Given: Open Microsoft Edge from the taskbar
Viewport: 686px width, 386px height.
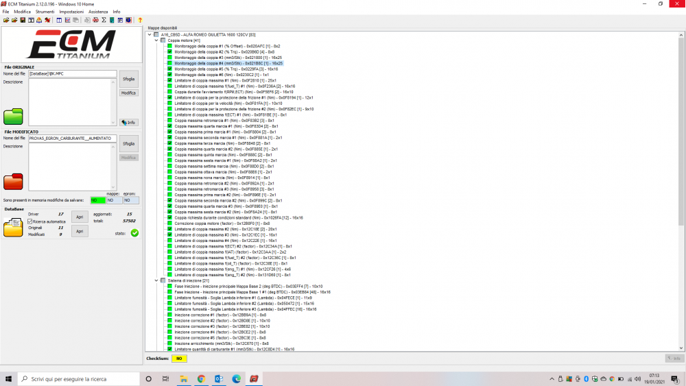Looking at the screenshot, I should (236, 379).
